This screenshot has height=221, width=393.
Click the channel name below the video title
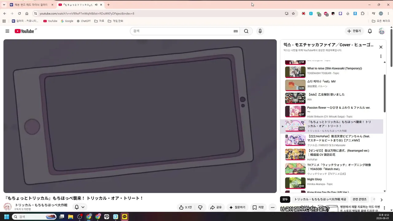click(x=41, y=205)
